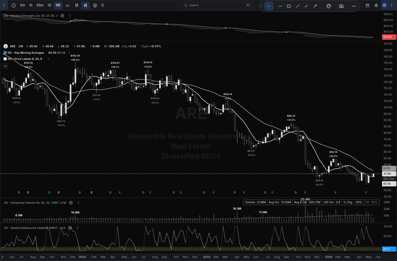Viewport: 397px width, 261px height.
Task: Open vertical dots menu in top right corner
Action: coord(392,5)
